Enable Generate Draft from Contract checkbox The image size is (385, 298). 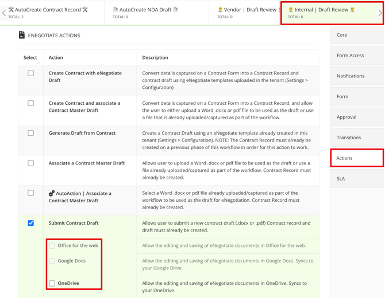coord(30,133)
